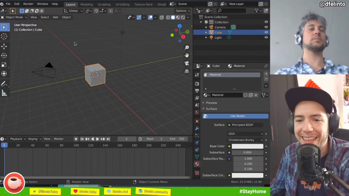Open the Keying dropdown in the timeline
This screenshot has width=349, height=196.
click(x=34, y=139)
